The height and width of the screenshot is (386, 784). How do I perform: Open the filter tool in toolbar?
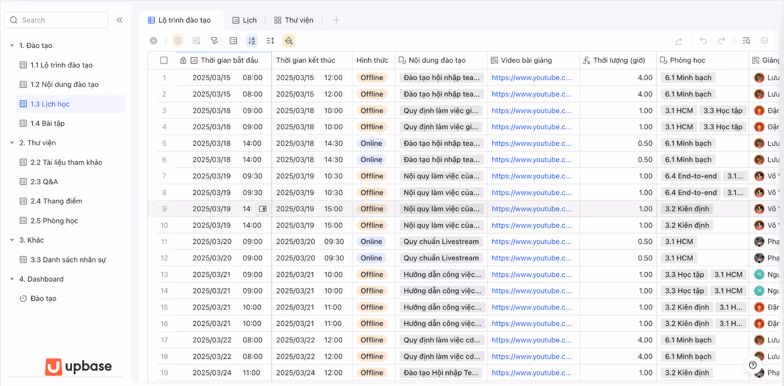(215, 41)
